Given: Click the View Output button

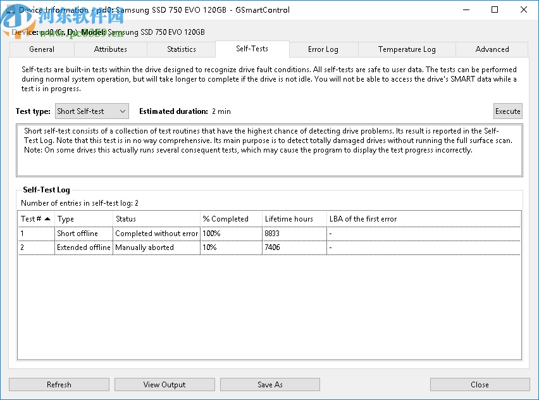Looking at the screenshot, I should (164, 385).
